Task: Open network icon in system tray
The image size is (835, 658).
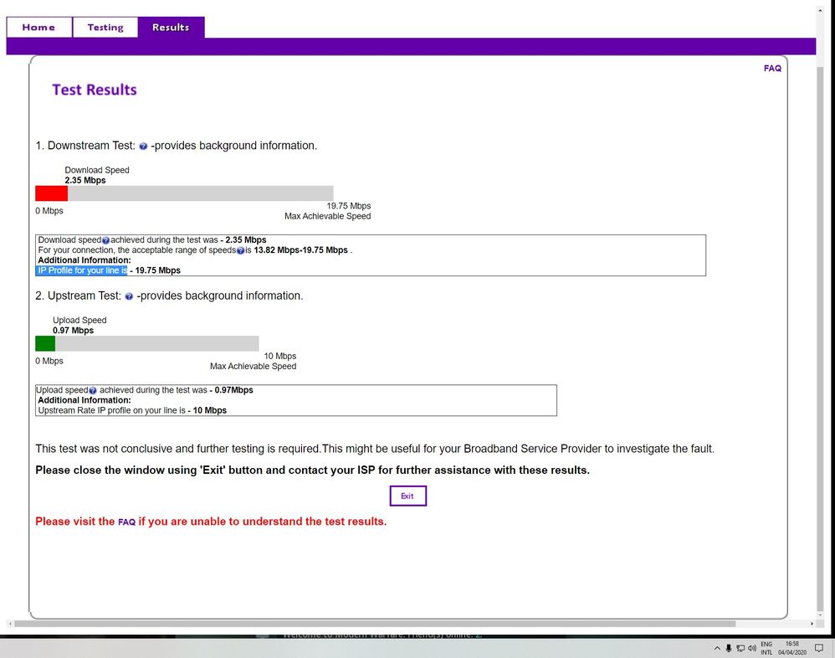Action: (x=740, y=648)
